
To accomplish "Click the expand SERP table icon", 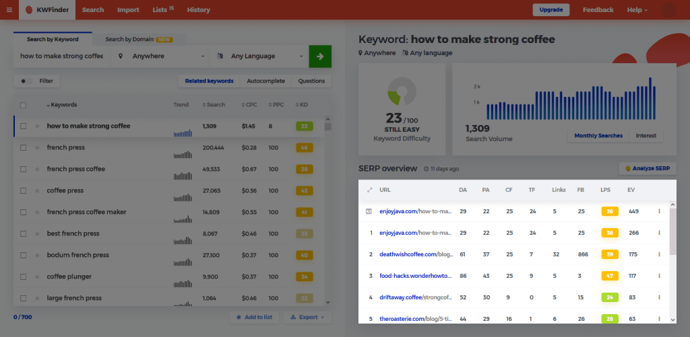I will pyautogui.click(x=369, y=190).
